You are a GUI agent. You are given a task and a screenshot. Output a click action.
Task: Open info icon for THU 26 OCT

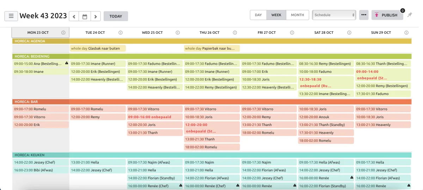coord(235,32)
